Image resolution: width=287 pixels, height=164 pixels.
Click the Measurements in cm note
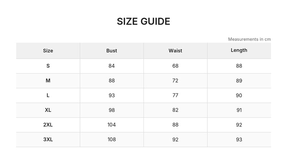point(249,39)
